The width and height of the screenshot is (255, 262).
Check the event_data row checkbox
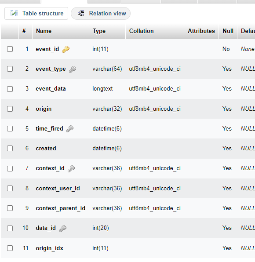pos(10,89)
